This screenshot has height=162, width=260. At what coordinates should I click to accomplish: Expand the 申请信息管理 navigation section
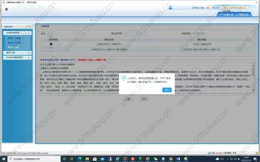click(x=17, y=33)
